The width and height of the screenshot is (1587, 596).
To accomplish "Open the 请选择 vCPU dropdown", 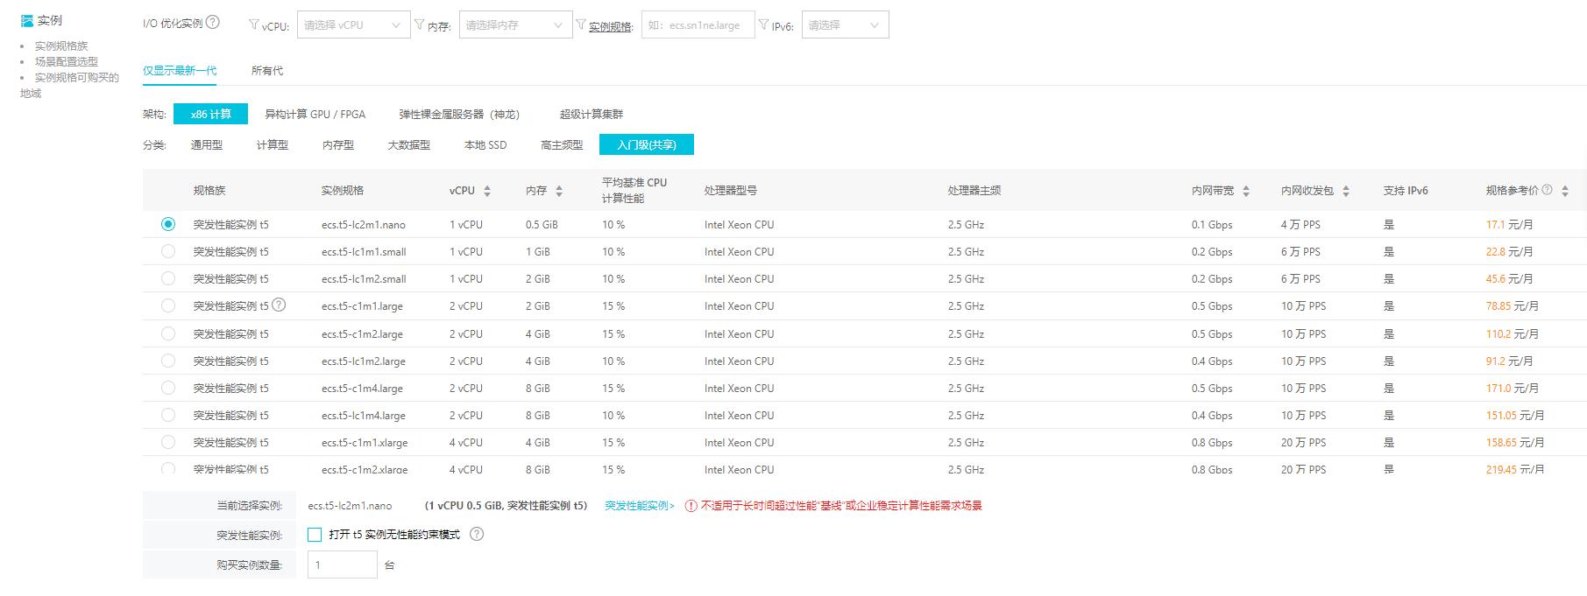I will [x=354, y=25].
